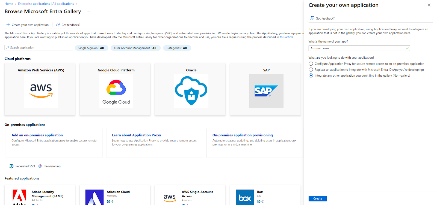437x205 pixels.
Task: Click the AWS Single-Account Access app name
Action: (x=197, y=194)
